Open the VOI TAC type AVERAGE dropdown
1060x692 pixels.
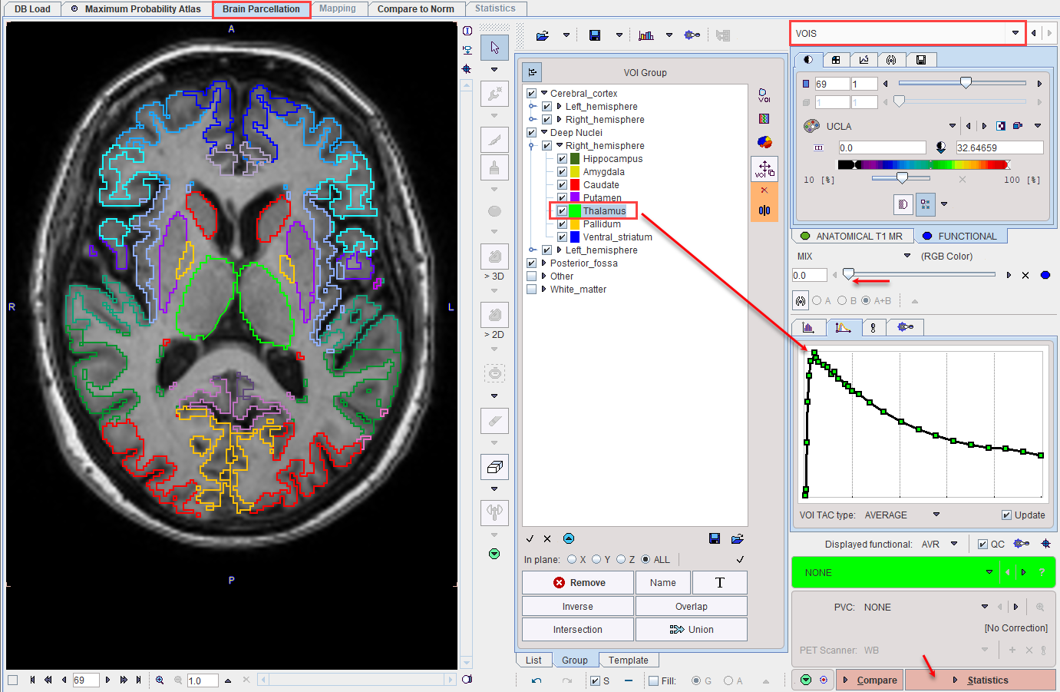tap(936, 515)
